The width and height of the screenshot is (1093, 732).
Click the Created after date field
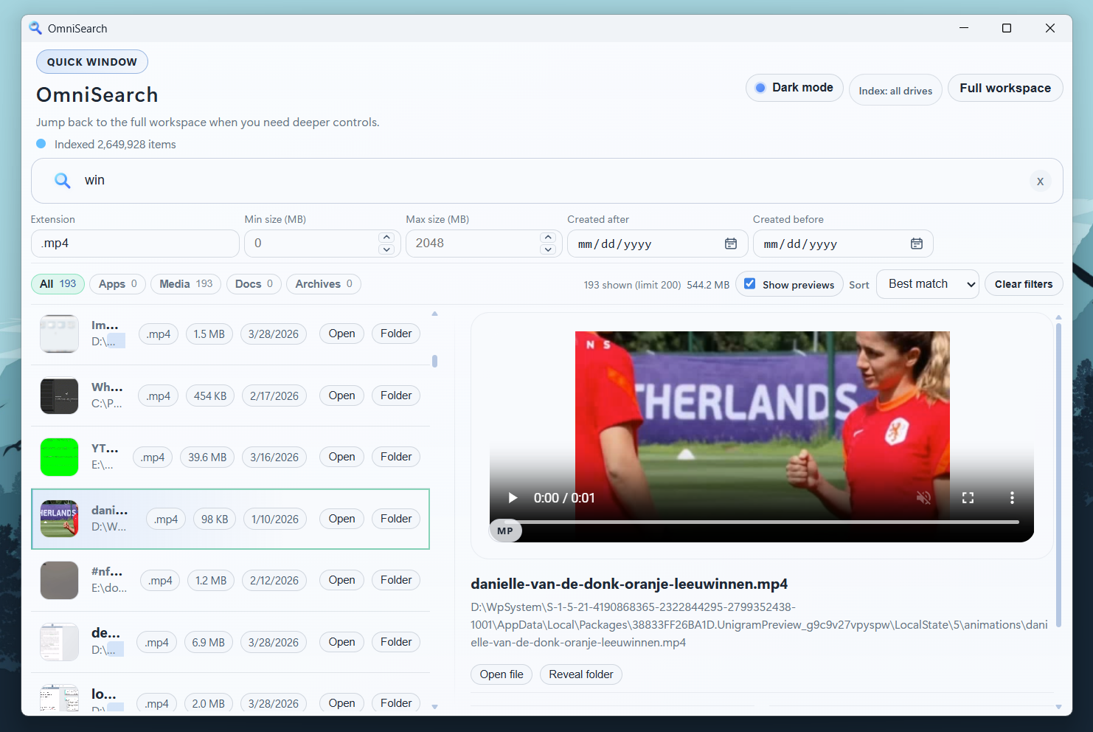pyautogui.click(x=657, y=244)
